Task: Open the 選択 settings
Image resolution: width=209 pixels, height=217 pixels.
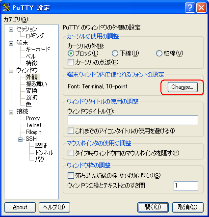Action: (32, 98)
